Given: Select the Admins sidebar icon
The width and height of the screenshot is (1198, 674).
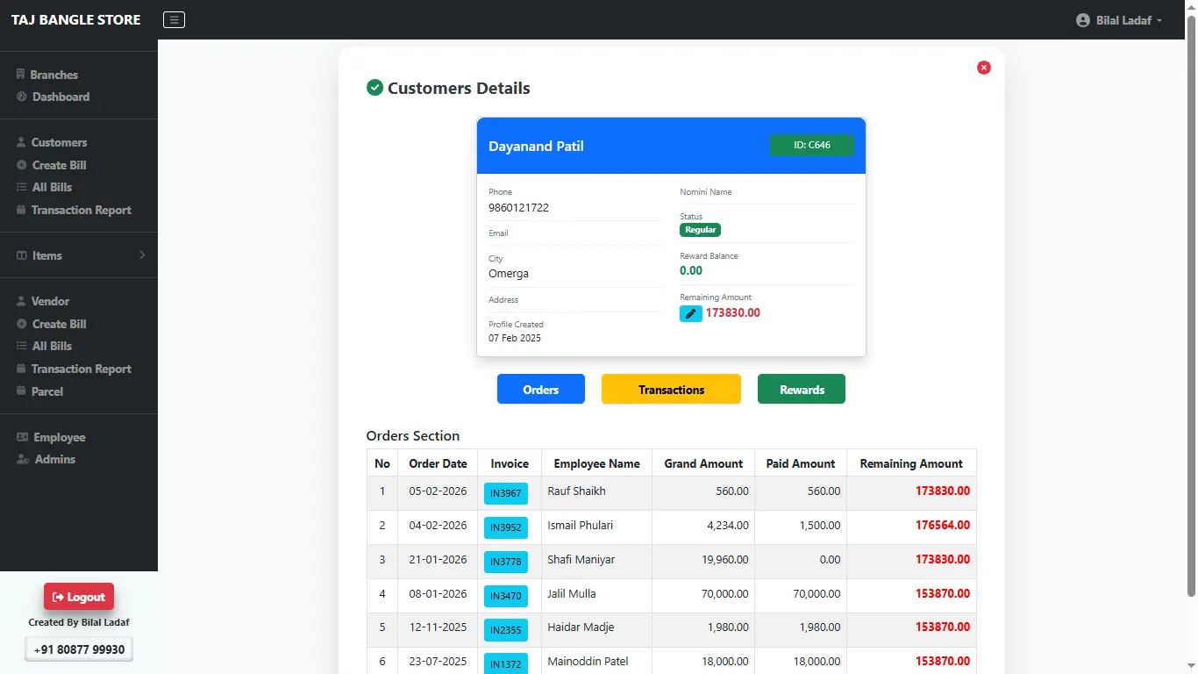Looking at the screenshot, I should click(20, 459).
